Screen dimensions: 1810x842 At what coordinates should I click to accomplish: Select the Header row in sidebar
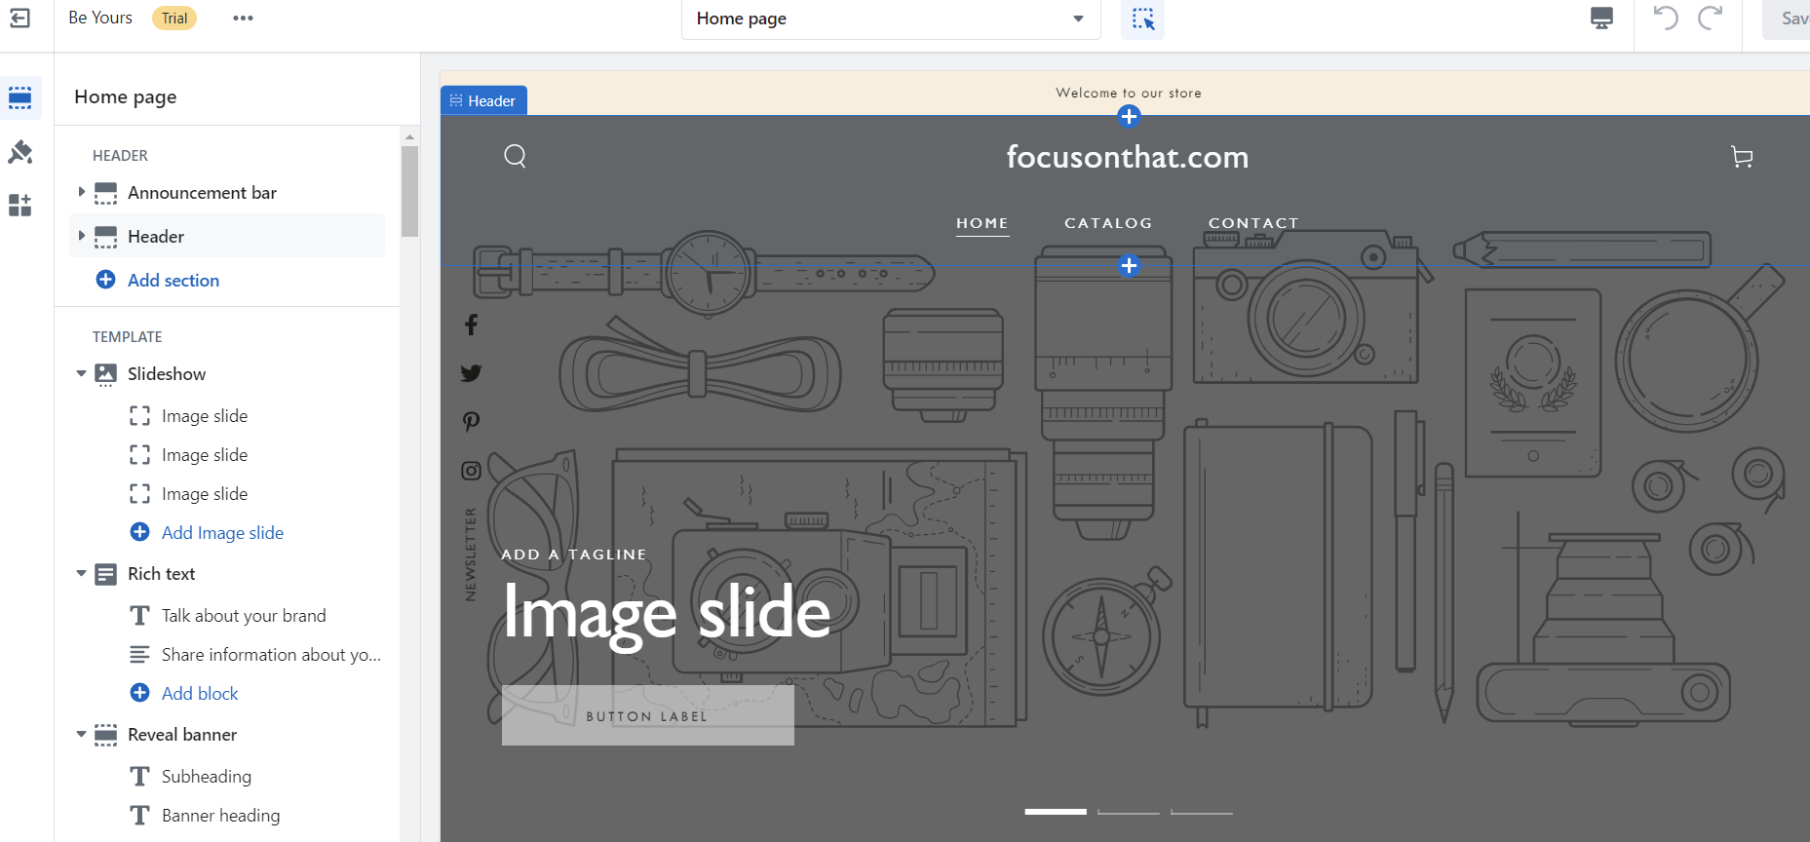click(x=226, y=236)
